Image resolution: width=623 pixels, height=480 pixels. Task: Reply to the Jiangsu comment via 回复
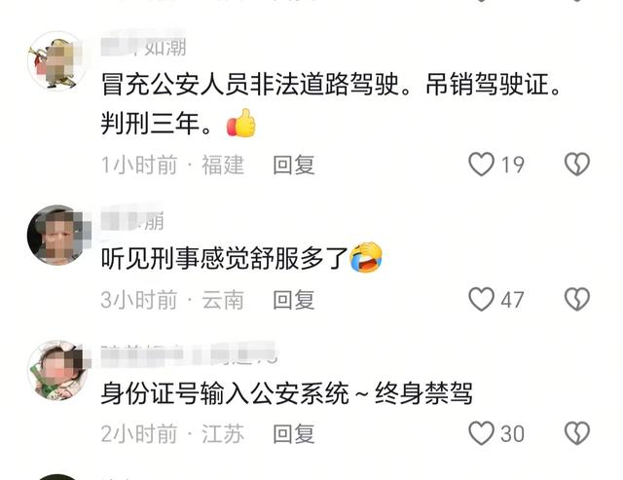(x=294, y=433)
